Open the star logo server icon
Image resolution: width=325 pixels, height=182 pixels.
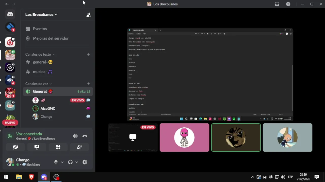click(10, 67)
